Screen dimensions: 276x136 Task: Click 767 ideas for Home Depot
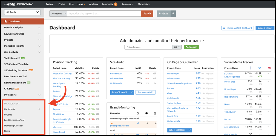(x=198, y=73)
